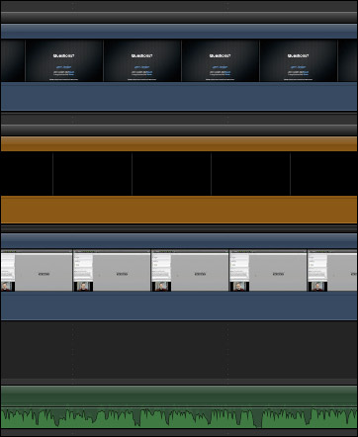Screen dimensions: 358x437
Task: Click the third Questions slide thumbnail
Action: [x=221, y=60]
